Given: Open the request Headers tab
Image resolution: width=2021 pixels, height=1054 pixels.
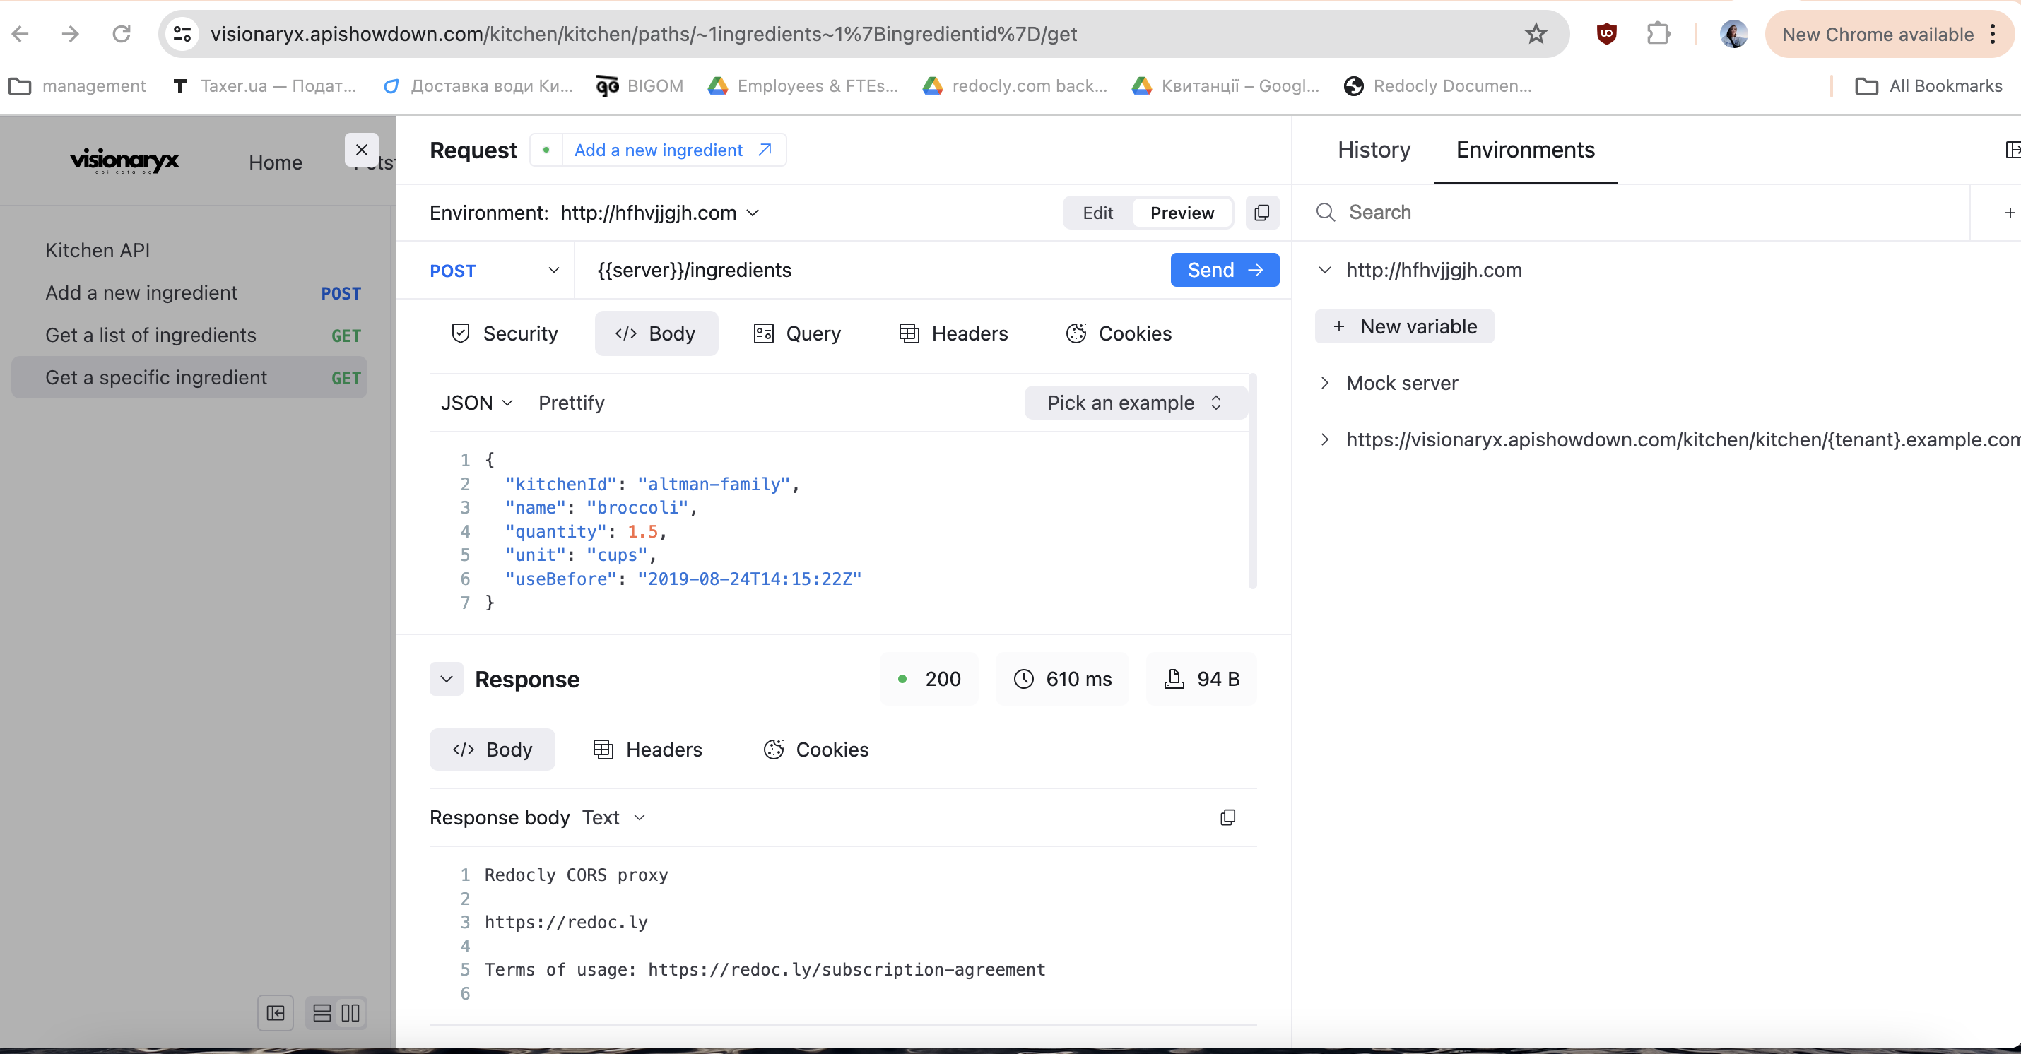Looking at the screenshot, I should [953, 333].
